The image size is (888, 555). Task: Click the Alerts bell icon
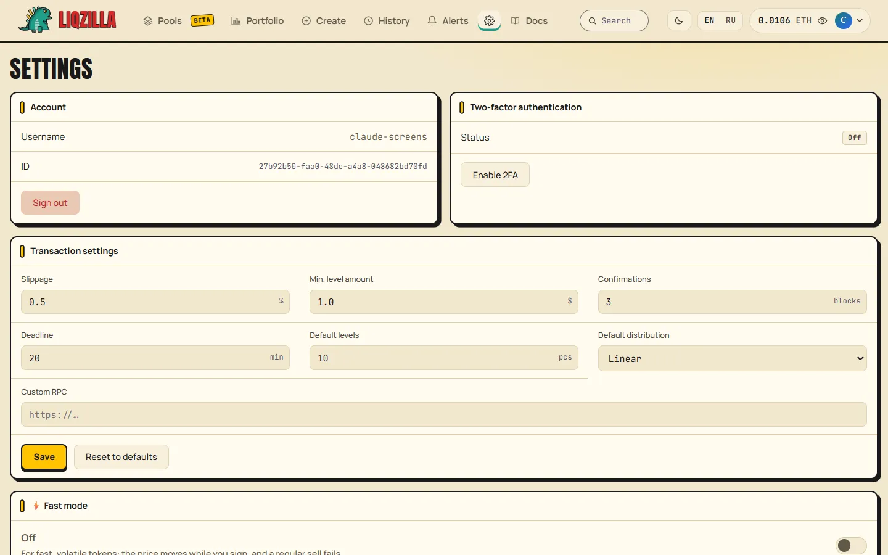tap(432, 20)
